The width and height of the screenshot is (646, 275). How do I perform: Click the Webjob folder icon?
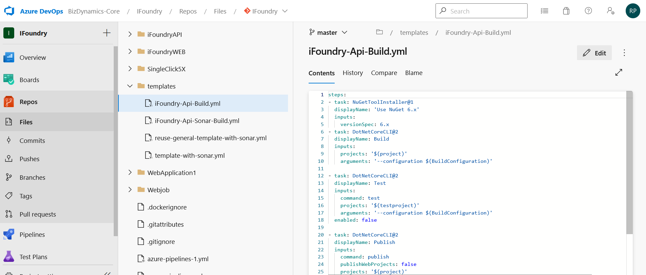click(141, 190)
